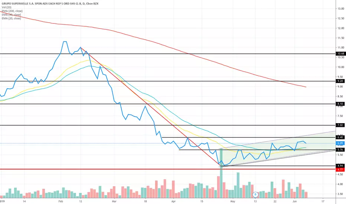346x204 pixels.
Task: Click the symbol title 'GRUPO SUPERVIELLE S.A.' legend
Action: 50,4
